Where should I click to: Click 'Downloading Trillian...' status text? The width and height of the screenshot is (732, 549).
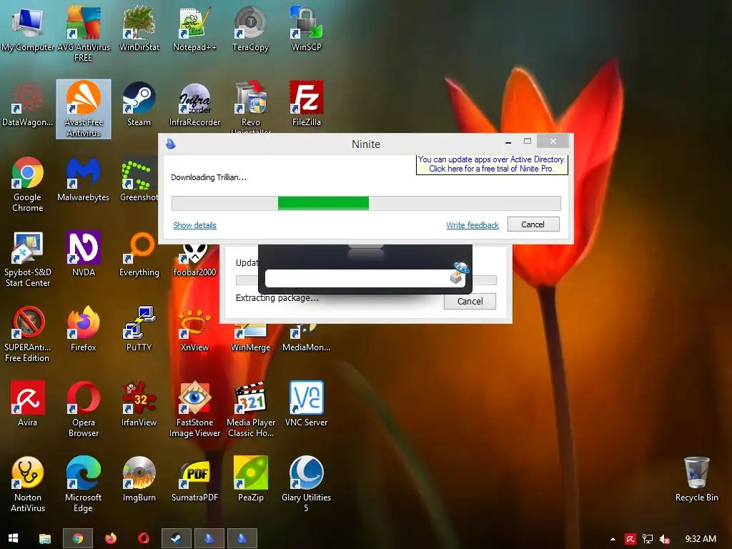pyautogui.click(x=209, y=177)
